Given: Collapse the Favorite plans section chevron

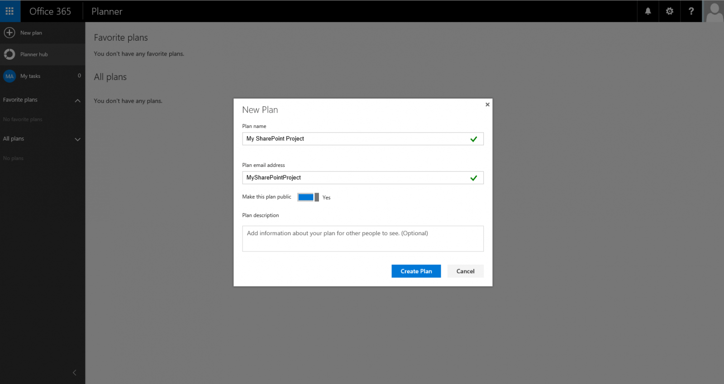Looking at the screenshot, I should pyautogui.click(x=77, y=100).
